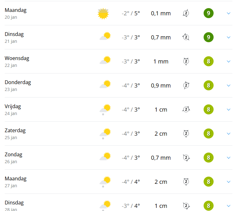Screen dimensions: 243x211
Task: Click the wind icon for Maandag 27 jan
Action: [186, 182]
